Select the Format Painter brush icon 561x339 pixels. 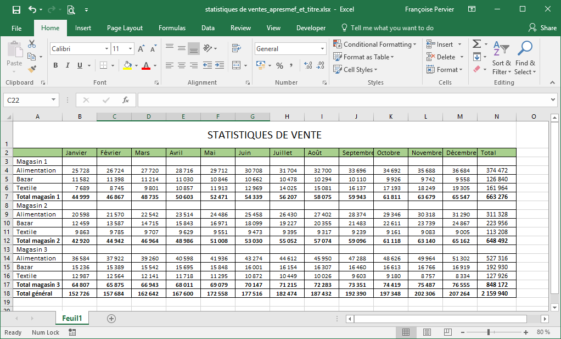tap(32, 69)
